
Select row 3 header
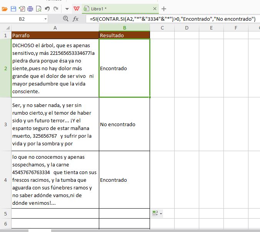6,124
